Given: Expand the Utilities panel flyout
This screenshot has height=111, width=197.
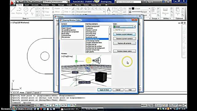Looking at the screenshot, I should pos(167,18).
